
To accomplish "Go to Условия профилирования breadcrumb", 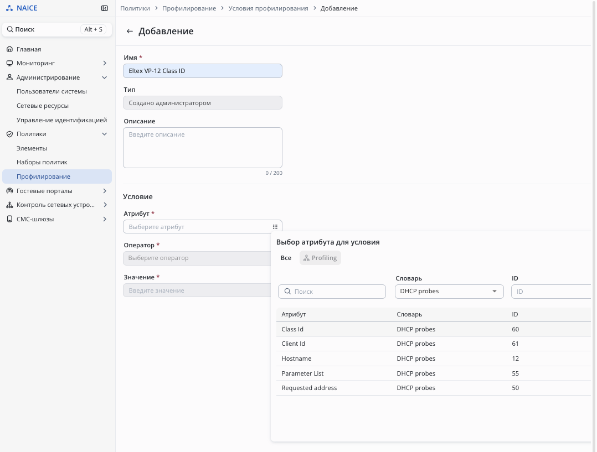I will click(x=268, y=8).
